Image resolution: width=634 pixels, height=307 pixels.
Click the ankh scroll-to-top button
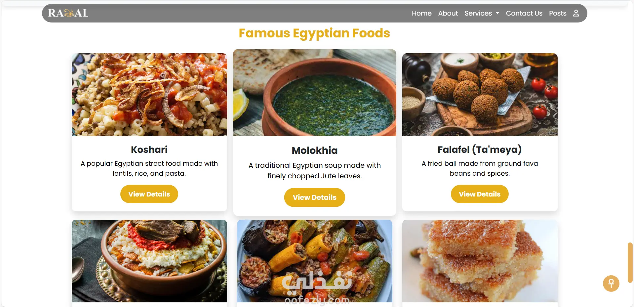tap(611, 284)
